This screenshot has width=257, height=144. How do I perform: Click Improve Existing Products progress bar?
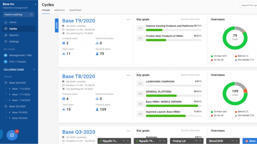[174, 30]
